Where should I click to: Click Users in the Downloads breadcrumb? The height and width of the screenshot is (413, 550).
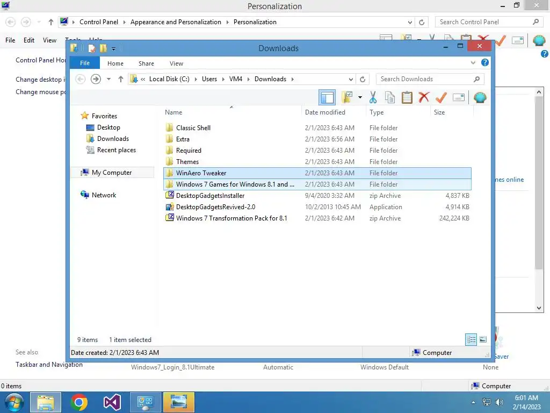(x=209, y=79)
